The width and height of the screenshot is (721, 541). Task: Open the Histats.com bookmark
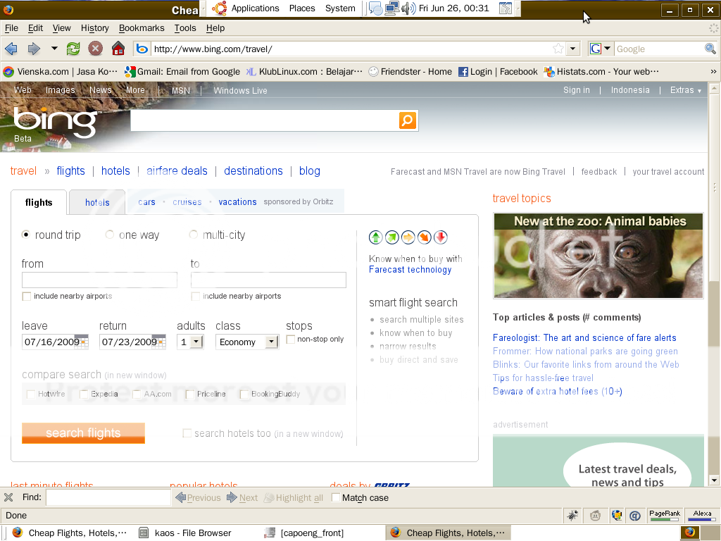pos(601,71)
